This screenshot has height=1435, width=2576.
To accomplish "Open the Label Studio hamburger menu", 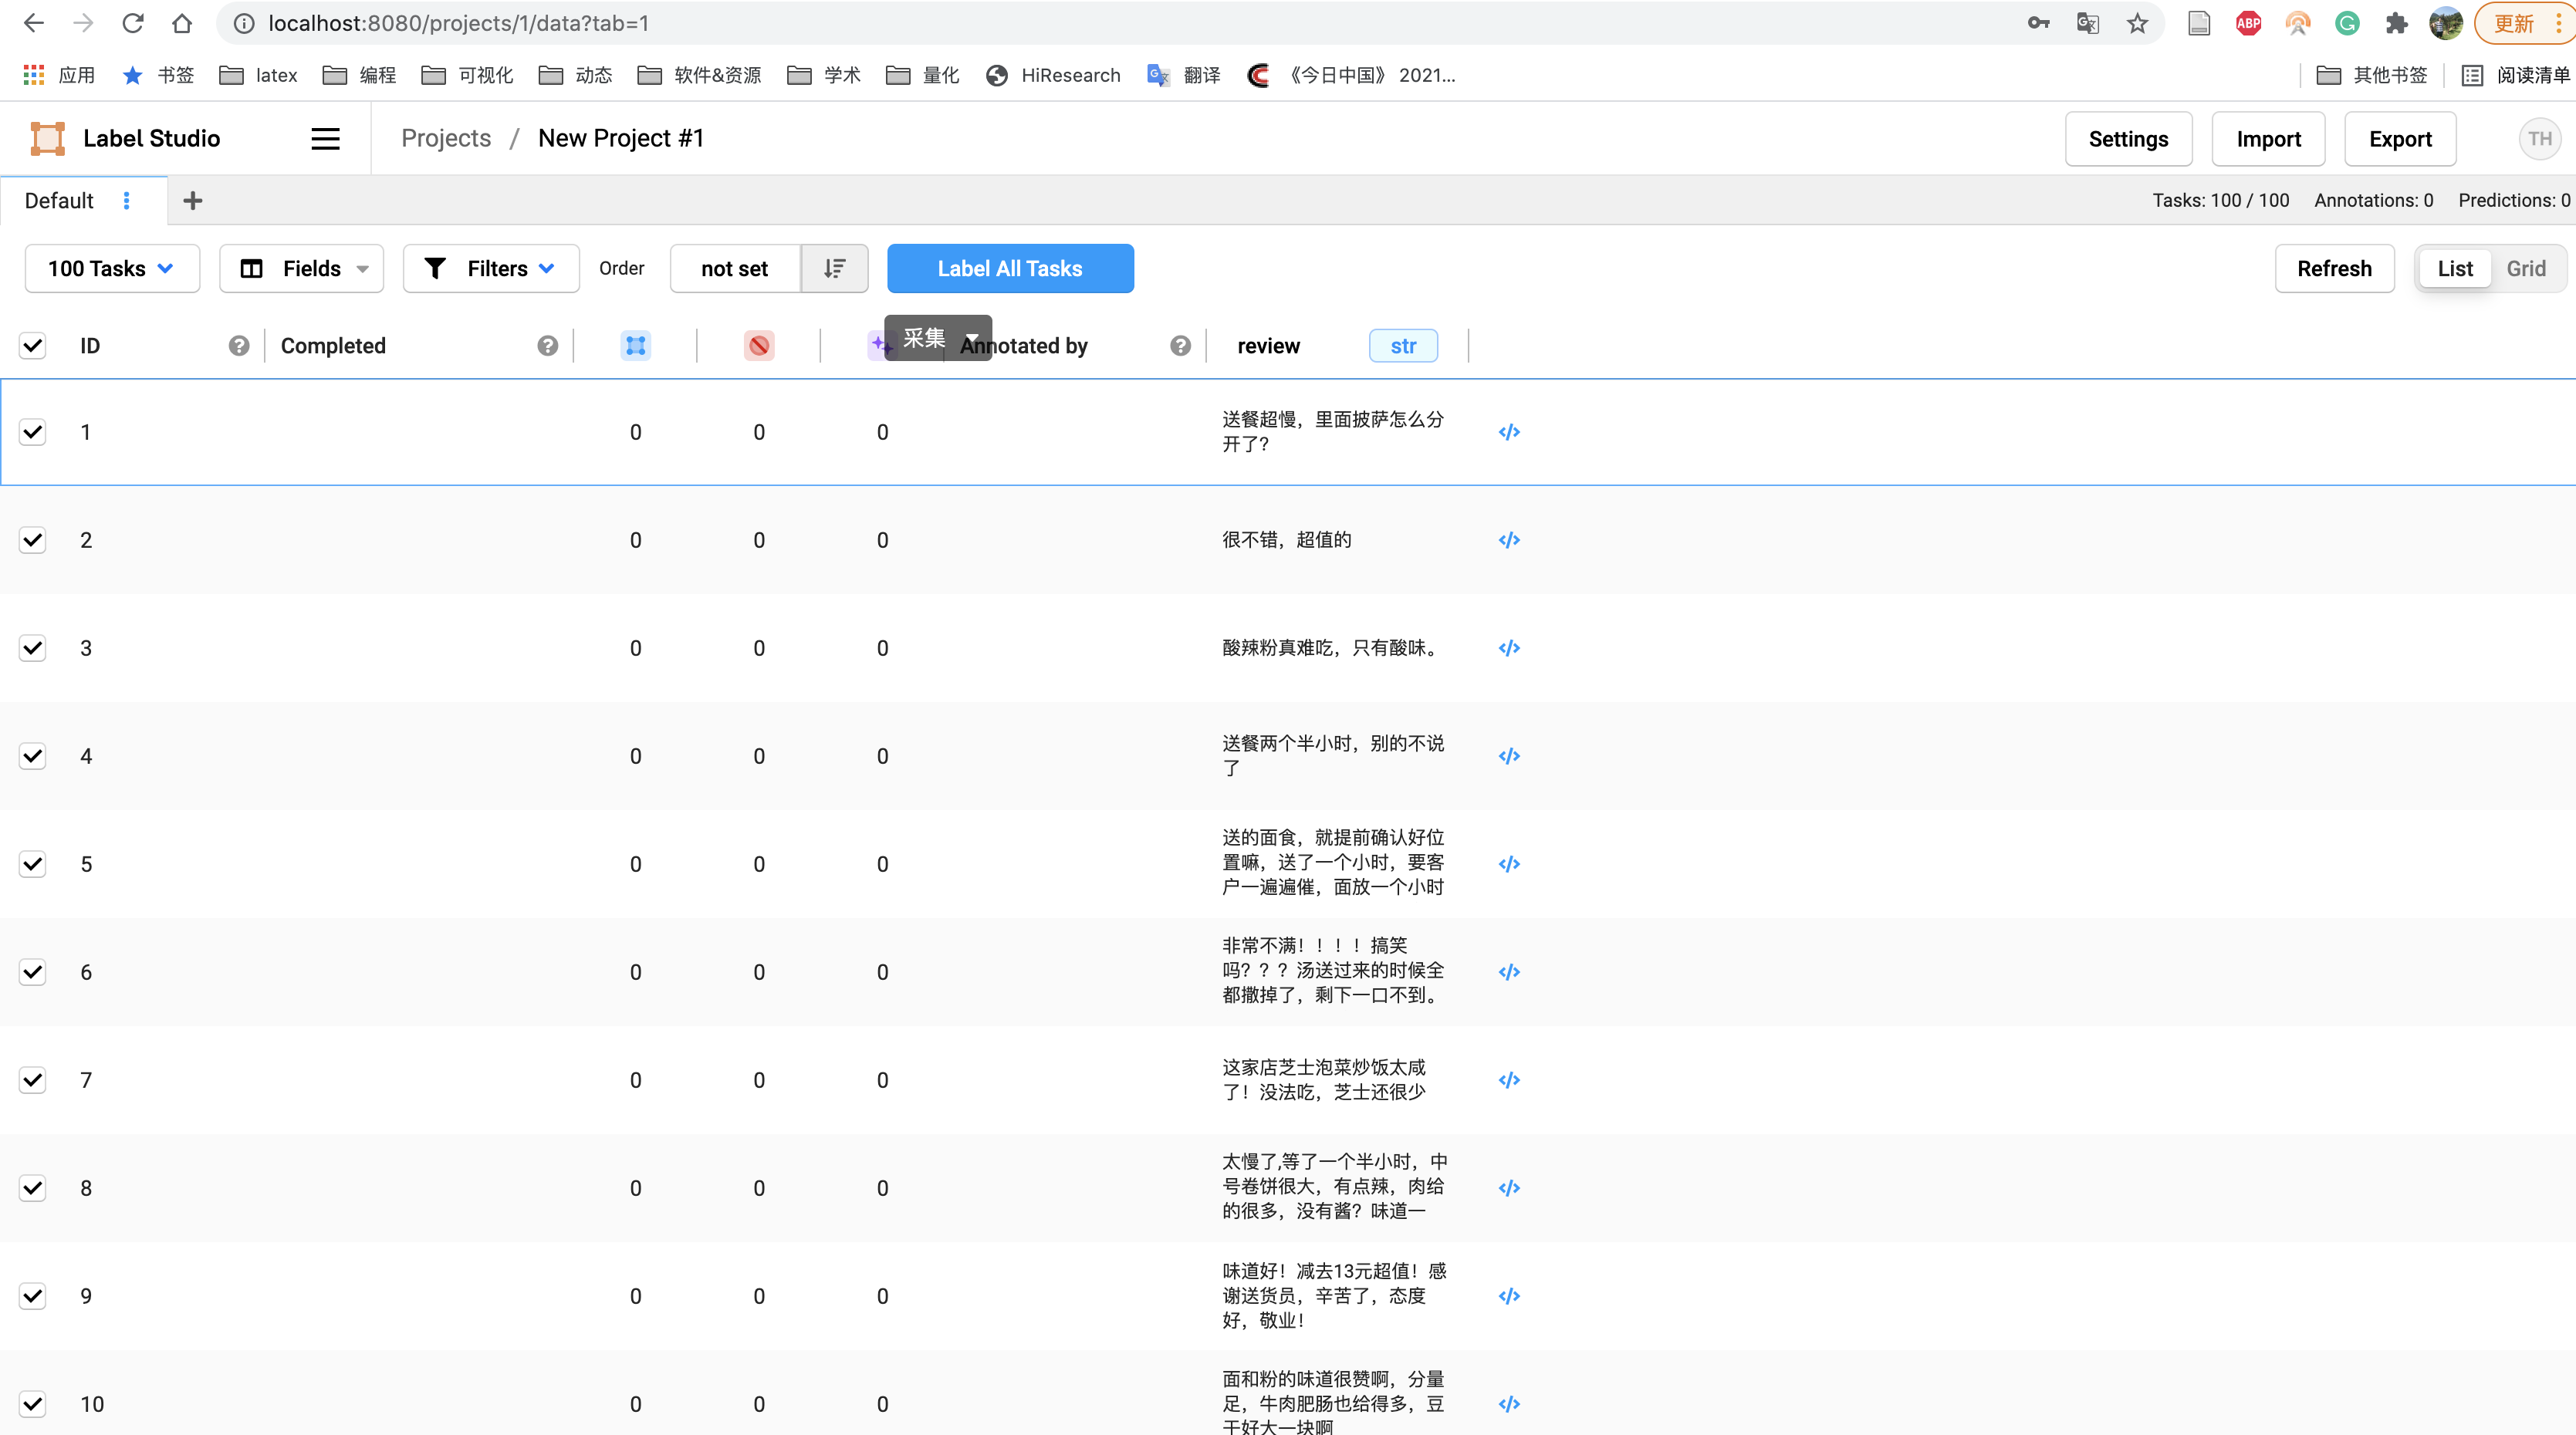I will point(325,138).
